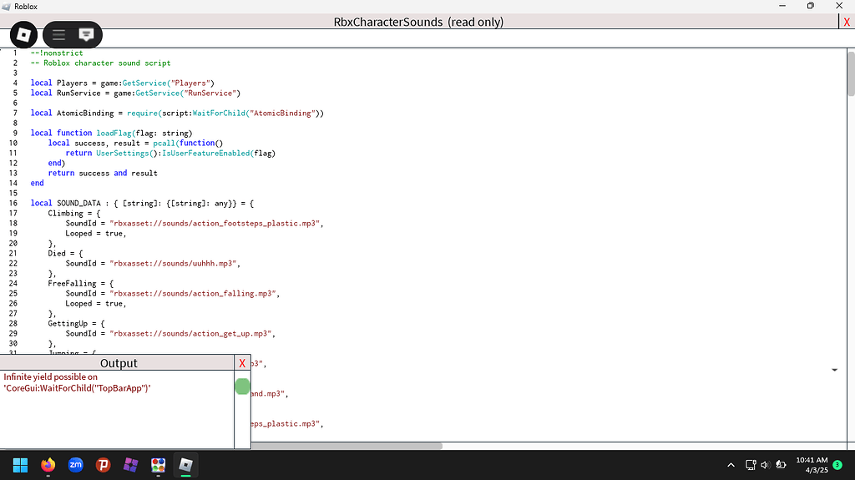This screenshot has width=855, height=480.
Task: Open the Roblox logo menu button
Action: coord(24,34)
